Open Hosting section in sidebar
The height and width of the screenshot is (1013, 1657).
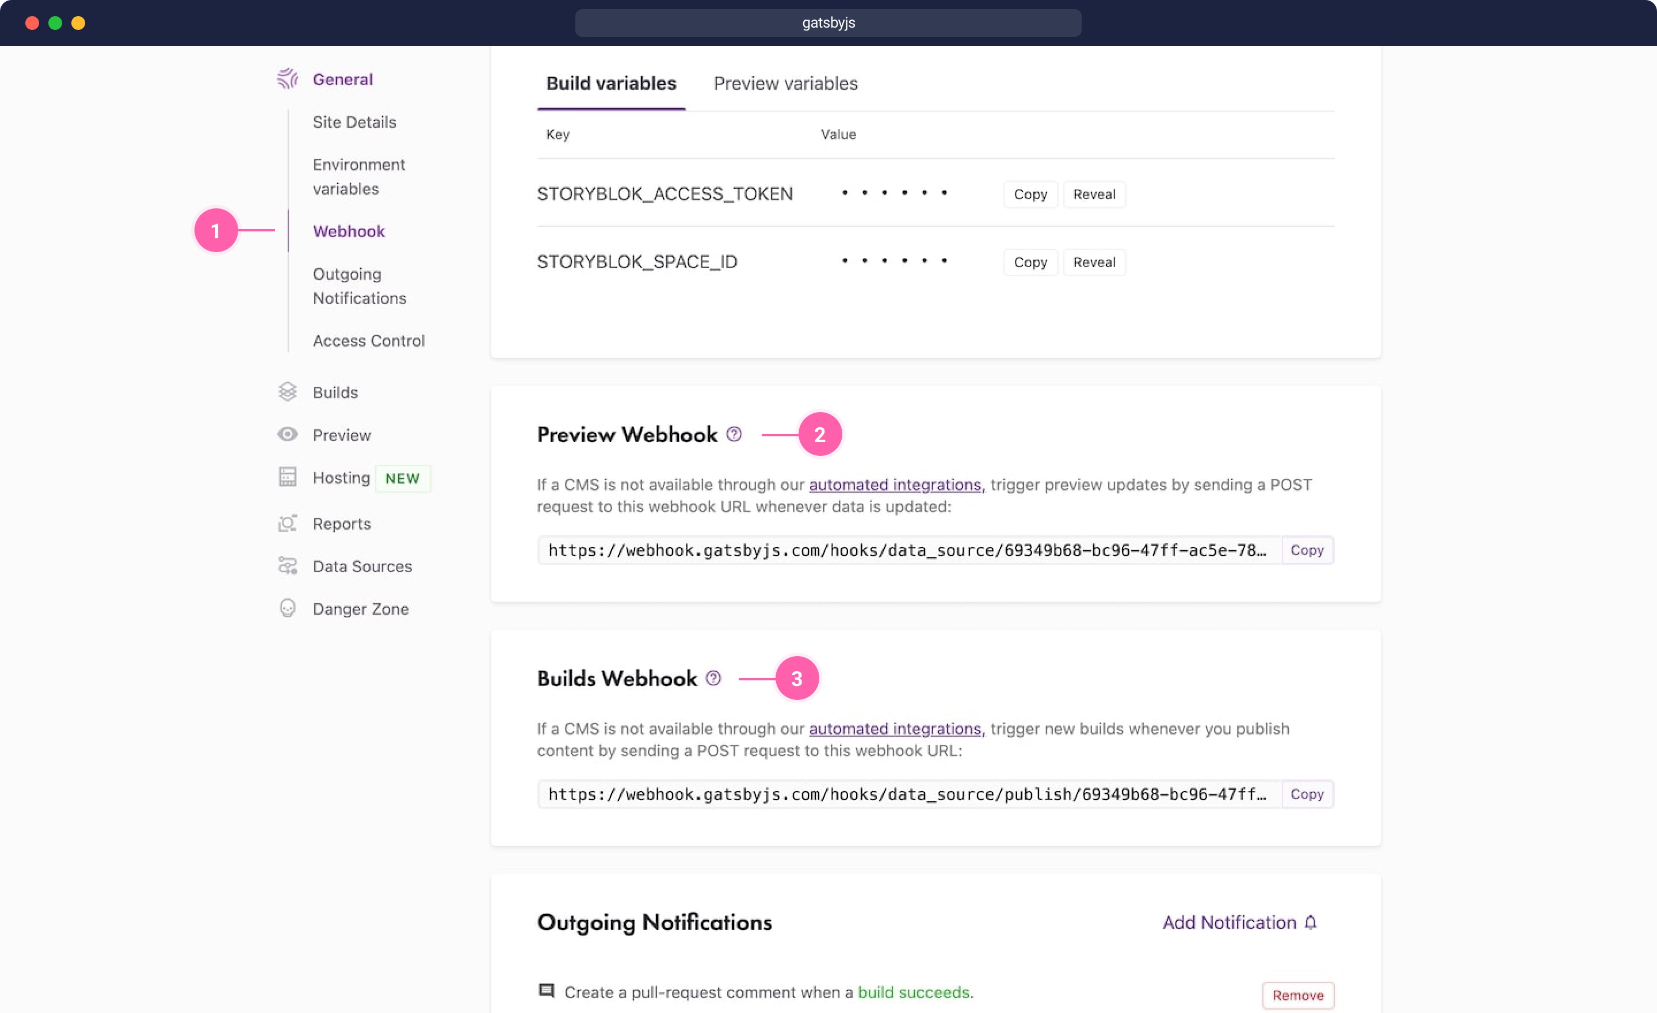342,478
